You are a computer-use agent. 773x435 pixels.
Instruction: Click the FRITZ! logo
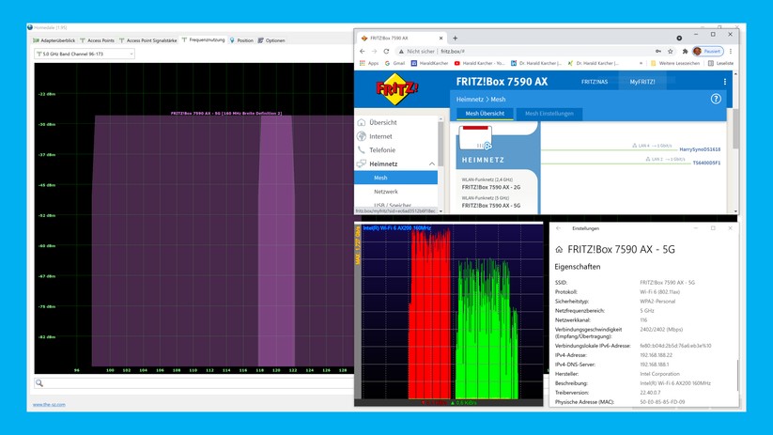pyautogui.click(x=397, y=89)
